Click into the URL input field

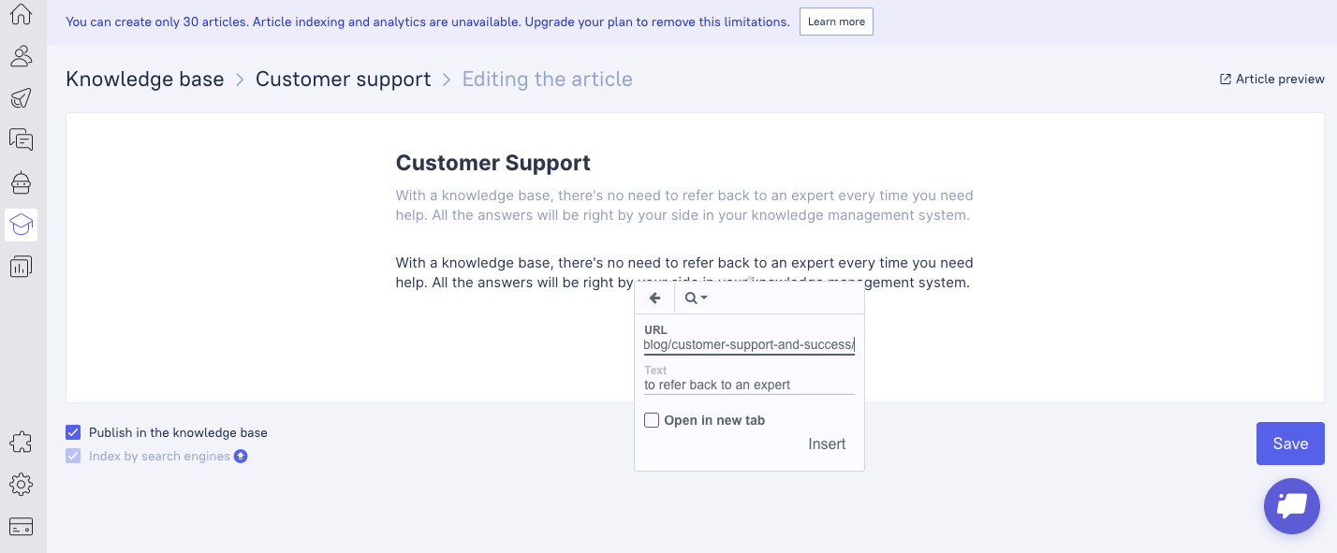(749, 345)
